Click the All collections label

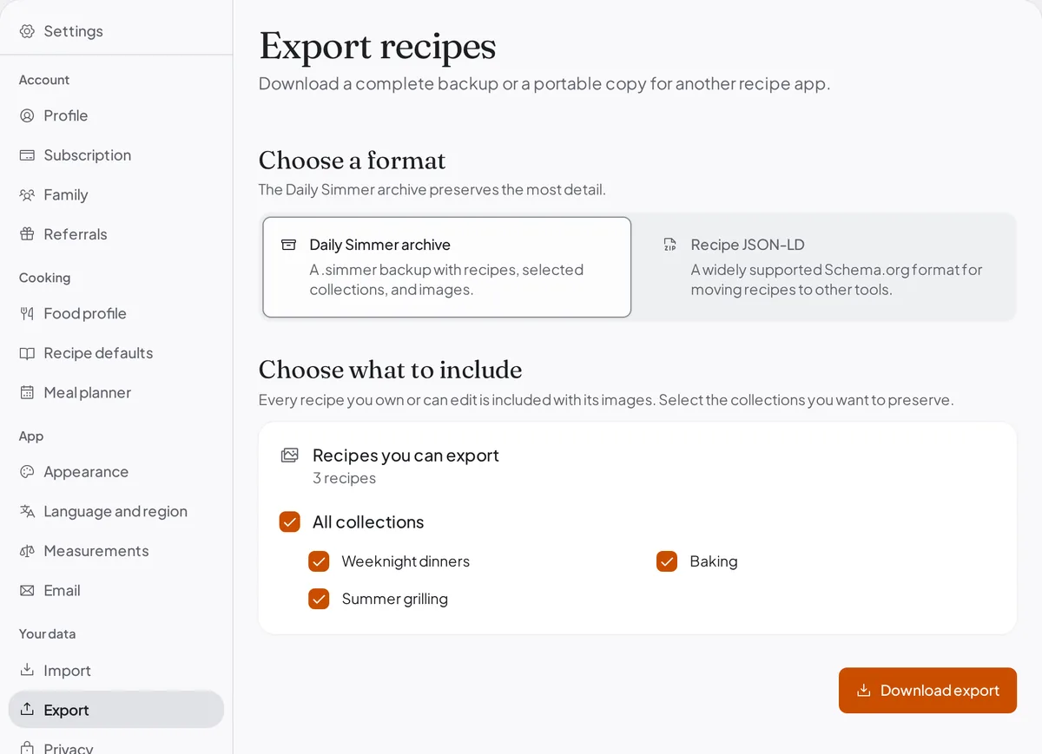point(368,521)
